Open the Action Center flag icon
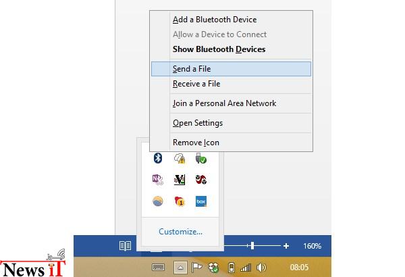 click(197, 268)
